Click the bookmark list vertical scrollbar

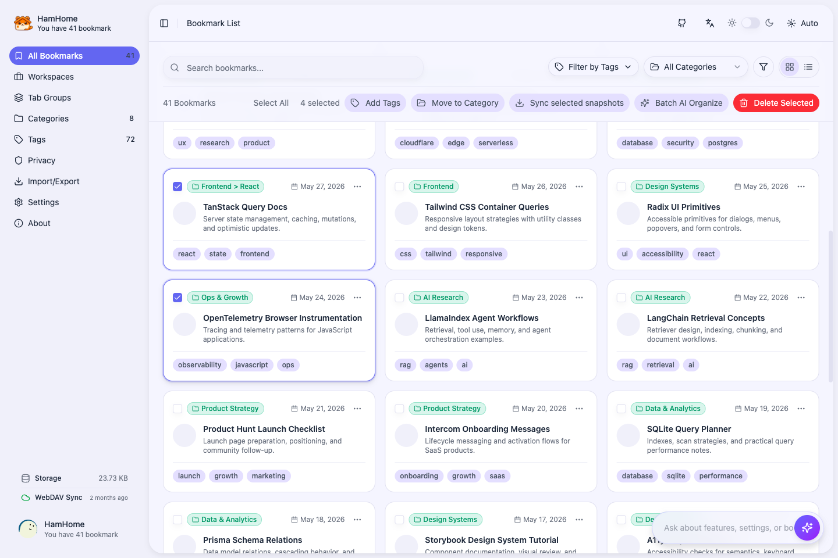click(830, 306)
